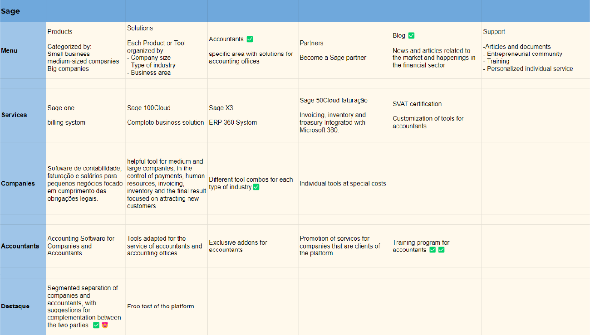Click the 'Individual tools at special costs' cell
590x335 pixels.
click(x=344, y=184)
